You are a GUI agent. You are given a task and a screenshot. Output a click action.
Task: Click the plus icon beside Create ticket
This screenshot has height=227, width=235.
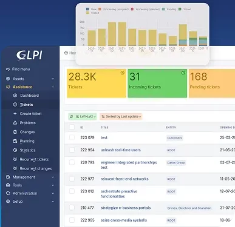pyautogui.click(x=15, y=114)
